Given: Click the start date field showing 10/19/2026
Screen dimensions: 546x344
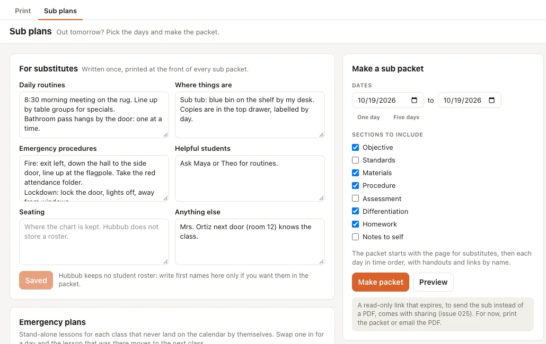Looking at the screenshot, I should (x=388, y=100).
